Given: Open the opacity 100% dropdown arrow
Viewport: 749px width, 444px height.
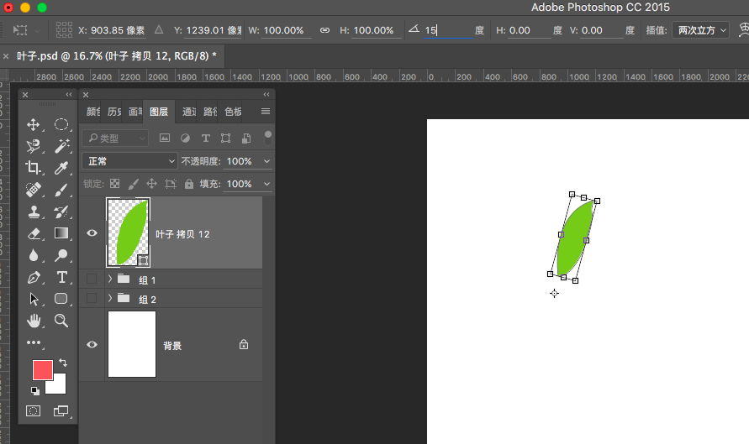Looking at the screenshot, I should [266, 161].
